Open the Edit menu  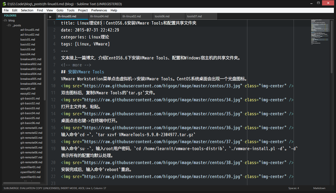pyautogui.click(x=15, y=10)
